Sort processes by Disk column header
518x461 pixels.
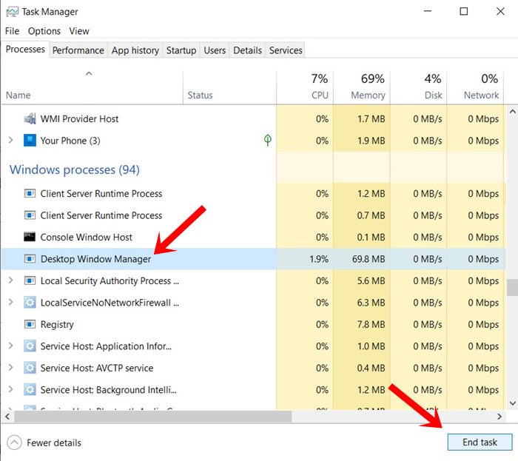point(419,87)
